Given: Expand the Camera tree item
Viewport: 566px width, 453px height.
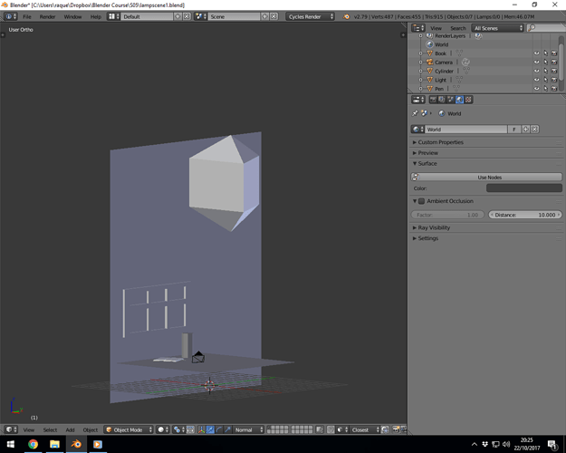Looking at the screenshot, I should pyautogui.click(x=420, y=63).
